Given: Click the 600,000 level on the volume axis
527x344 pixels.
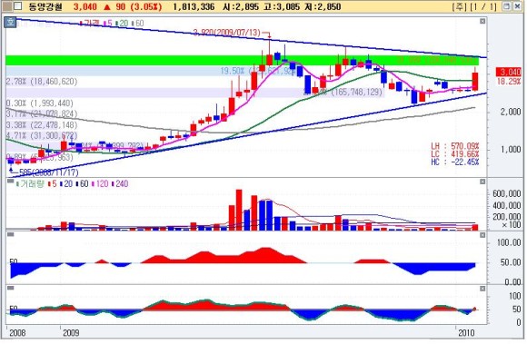Looking at the screenshot, I should point(507,193).
